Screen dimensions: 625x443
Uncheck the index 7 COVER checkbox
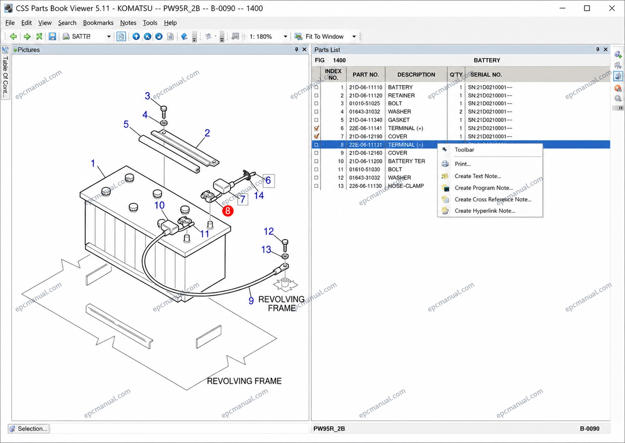tap(316, 136)
